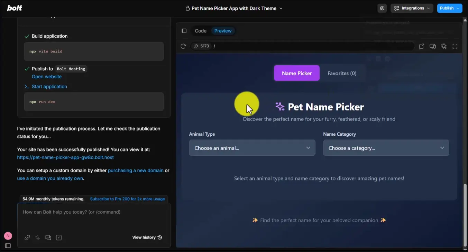Select the Name Picker tab in app

(297, 73)
